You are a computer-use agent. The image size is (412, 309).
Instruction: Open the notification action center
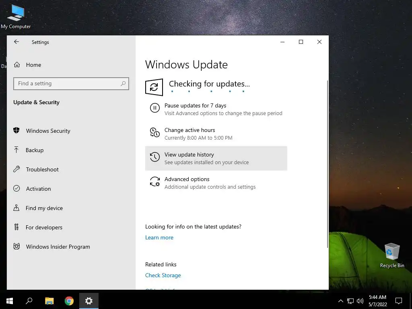coord(399,301)
